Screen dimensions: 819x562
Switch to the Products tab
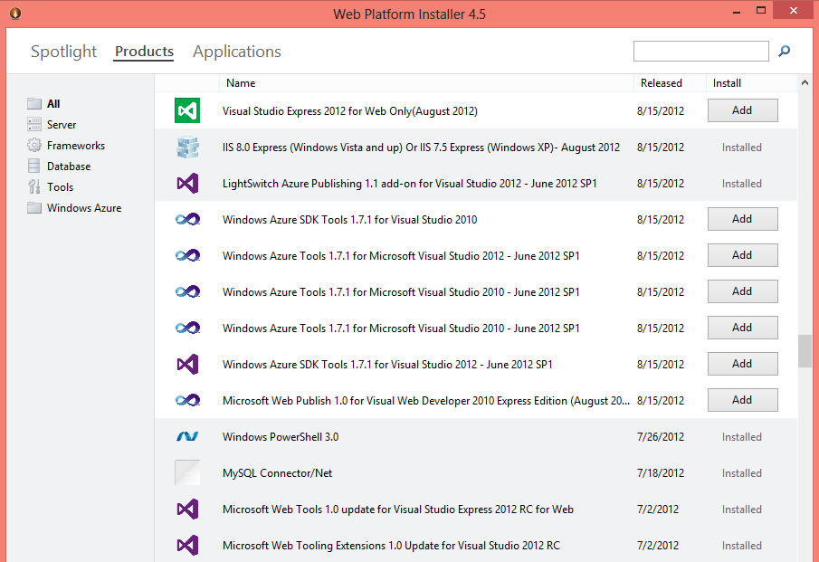coord(144,52)
